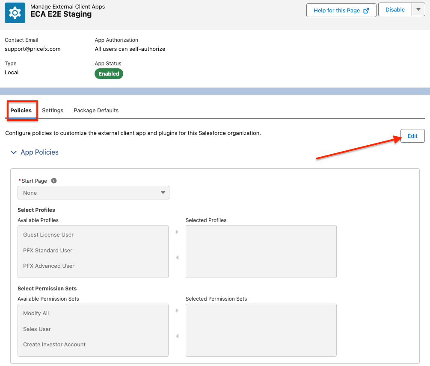Viewport: 430px width, 366px height.
Task: Open the Package Defaults tab
Action: 96,110
